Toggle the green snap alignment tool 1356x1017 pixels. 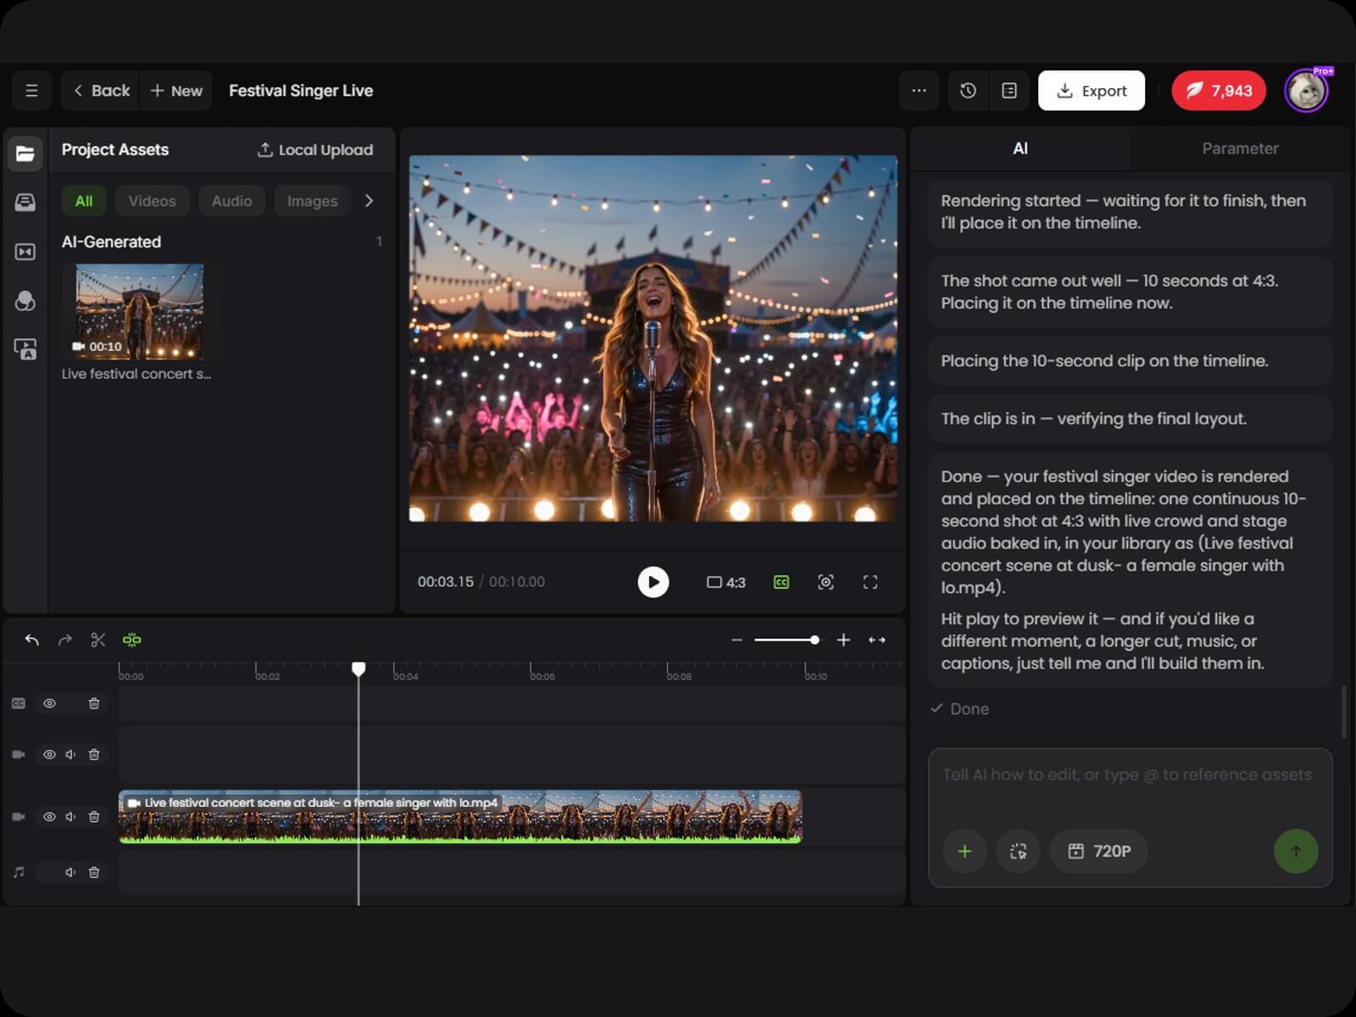(x=131, y=640)
